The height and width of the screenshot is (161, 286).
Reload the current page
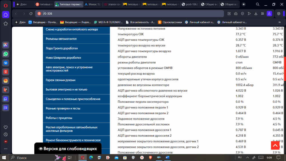[31, 14]
